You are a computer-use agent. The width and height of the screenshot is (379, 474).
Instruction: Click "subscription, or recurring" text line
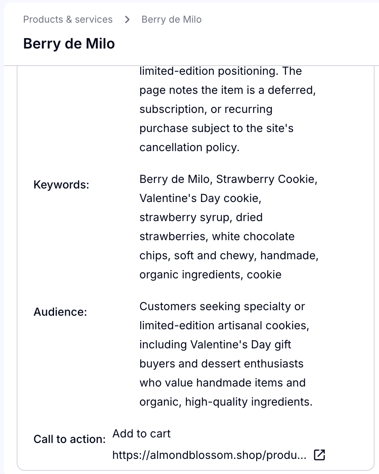tap(206, 109)
